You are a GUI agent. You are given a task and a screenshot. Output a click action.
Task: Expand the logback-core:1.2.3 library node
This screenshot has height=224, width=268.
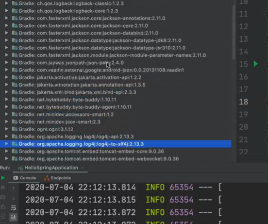point(6,11)
